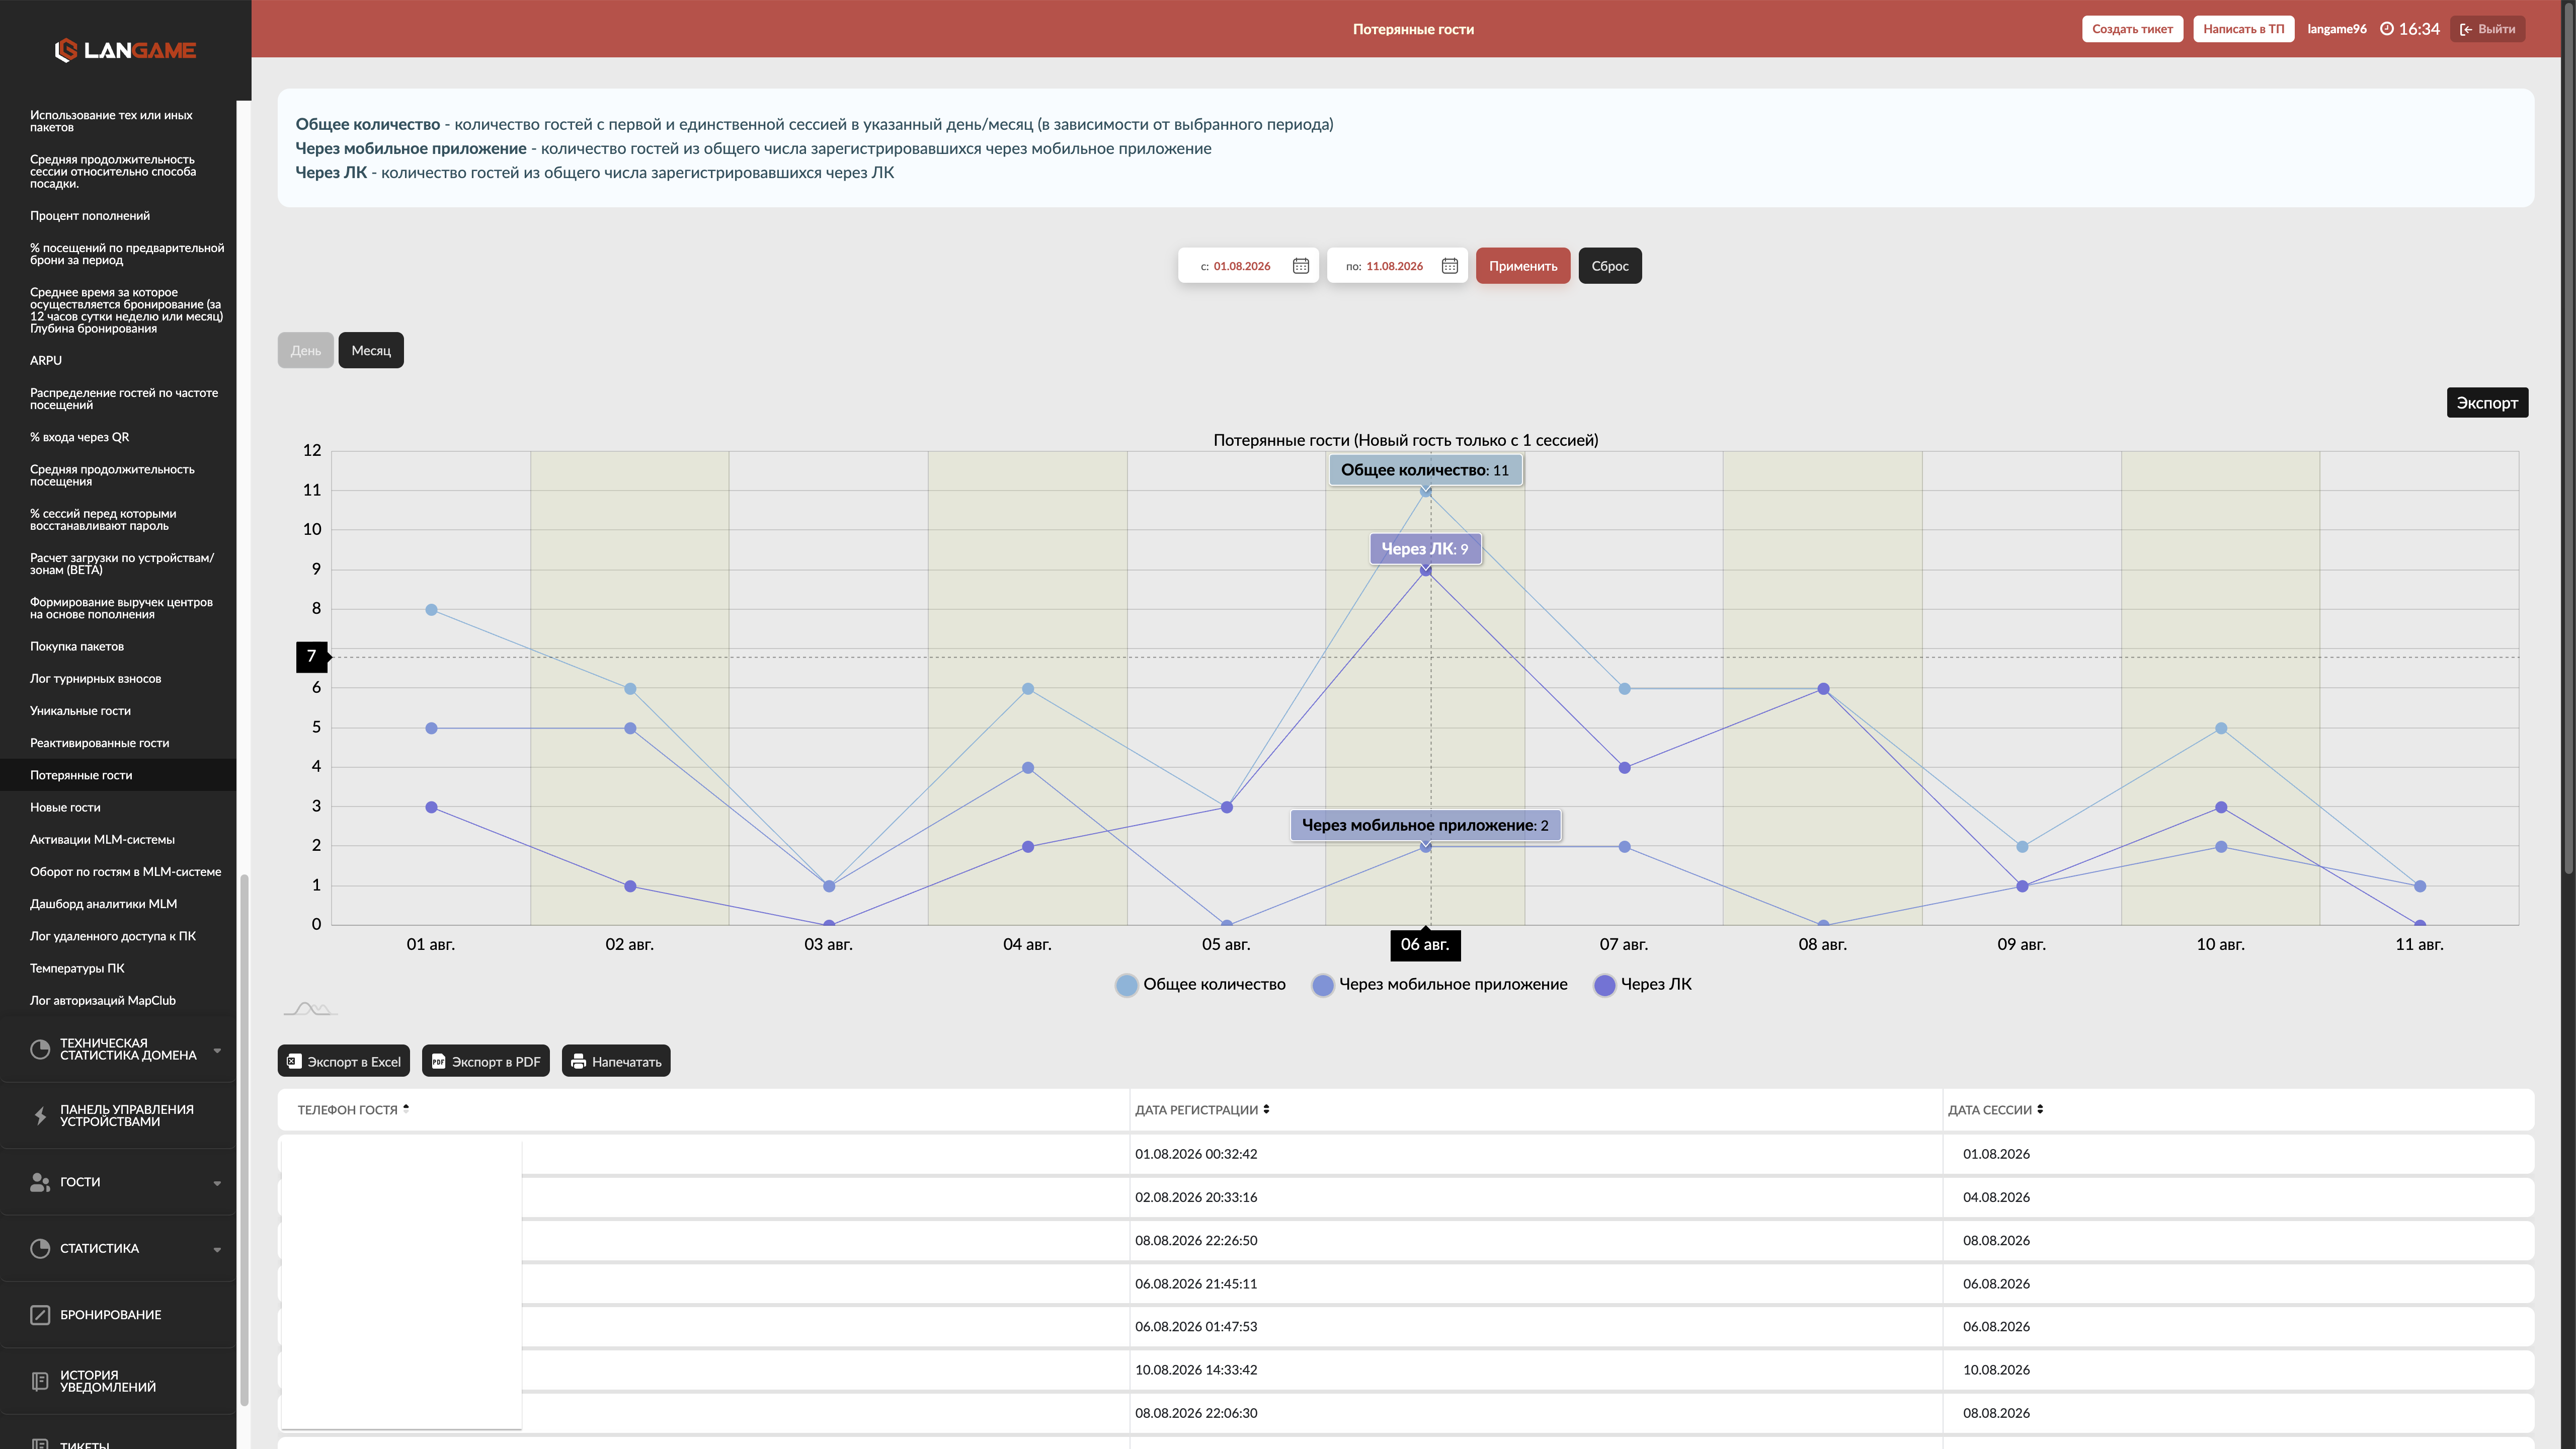Open calendar picker for start date

1300,266
